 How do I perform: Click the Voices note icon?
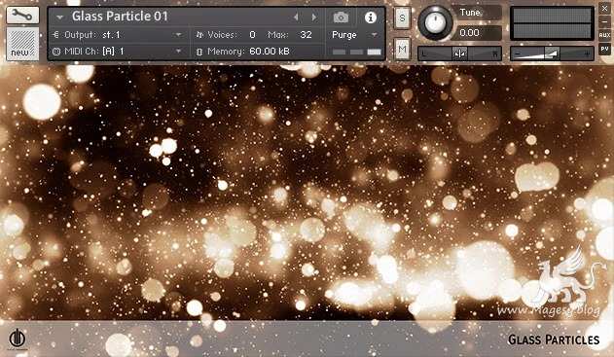[x=199, y=35]
